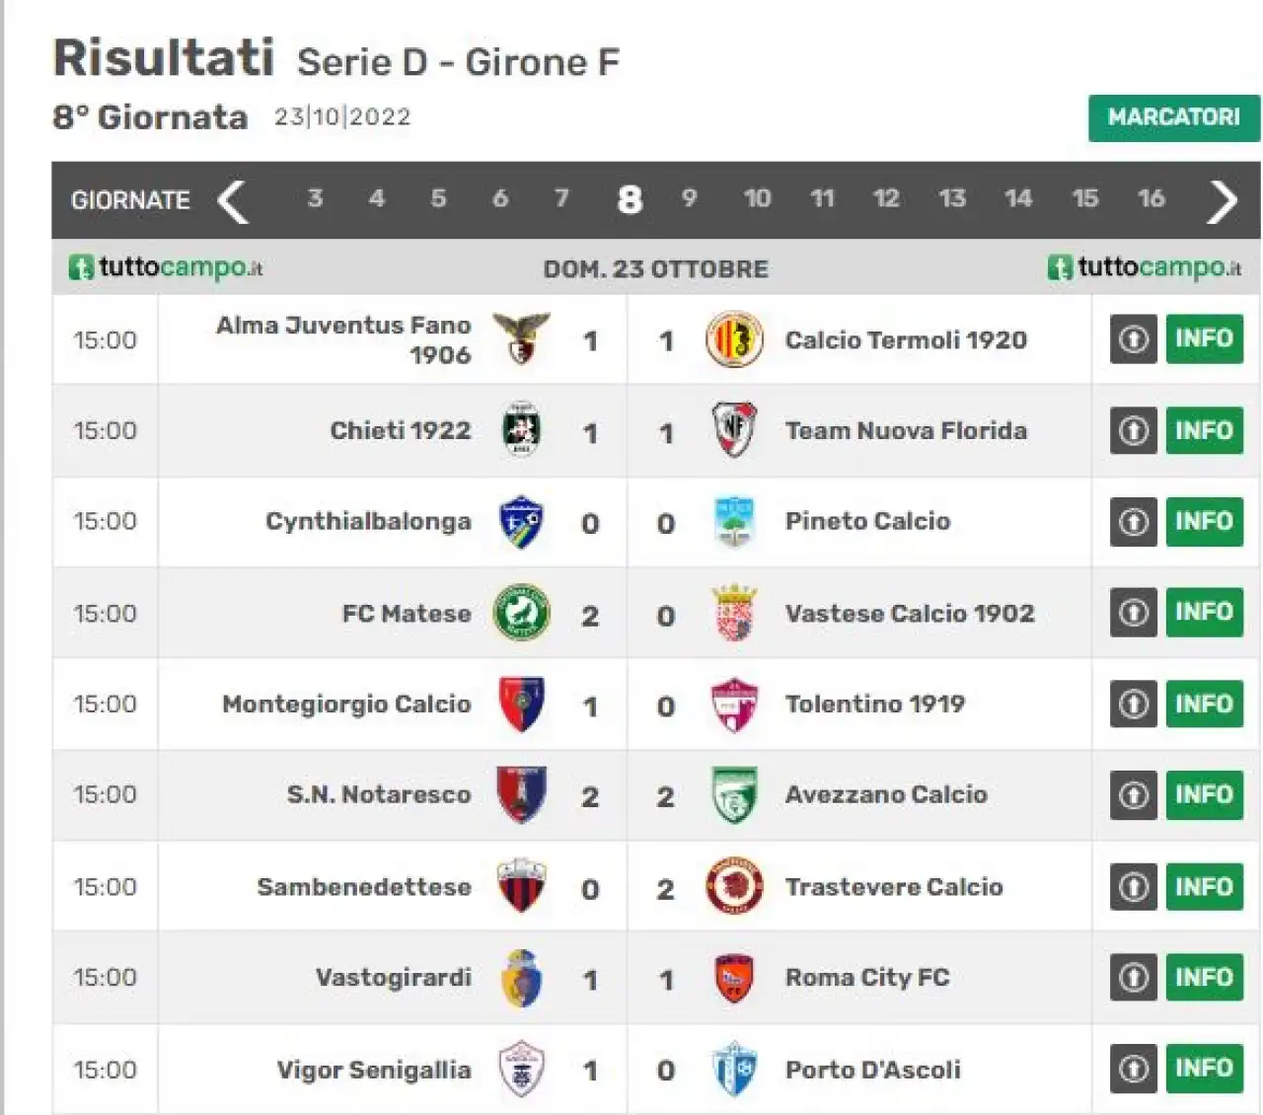This screenshot has width=1263, height=1115.
Task: Click the FC Matese green crest
Action: point(521,613)
